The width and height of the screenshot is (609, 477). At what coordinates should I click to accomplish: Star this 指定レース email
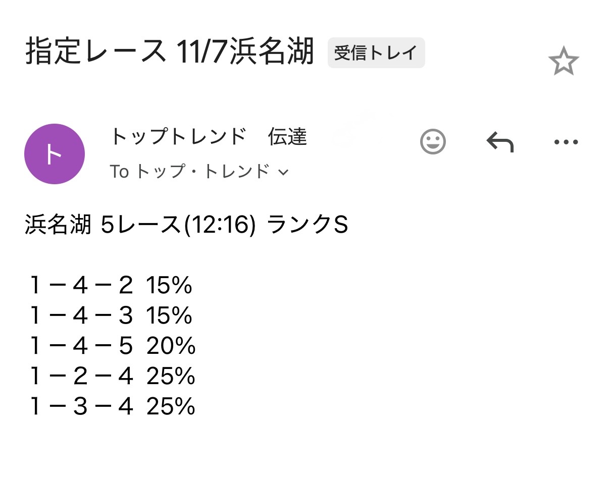point(563,62)
